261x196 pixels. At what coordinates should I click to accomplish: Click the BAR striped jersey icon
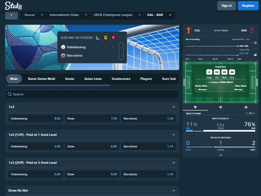pos(252,30)
